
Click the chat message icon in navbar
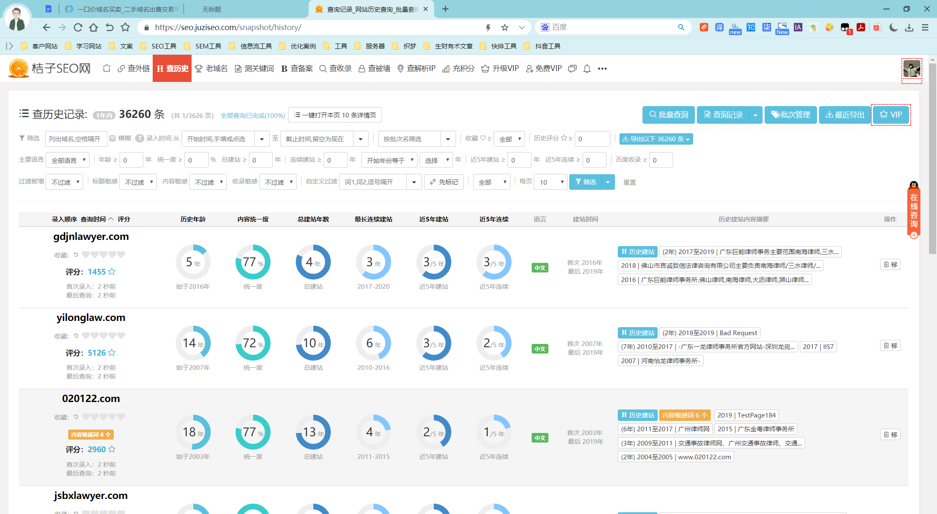[x=572, y=69]
